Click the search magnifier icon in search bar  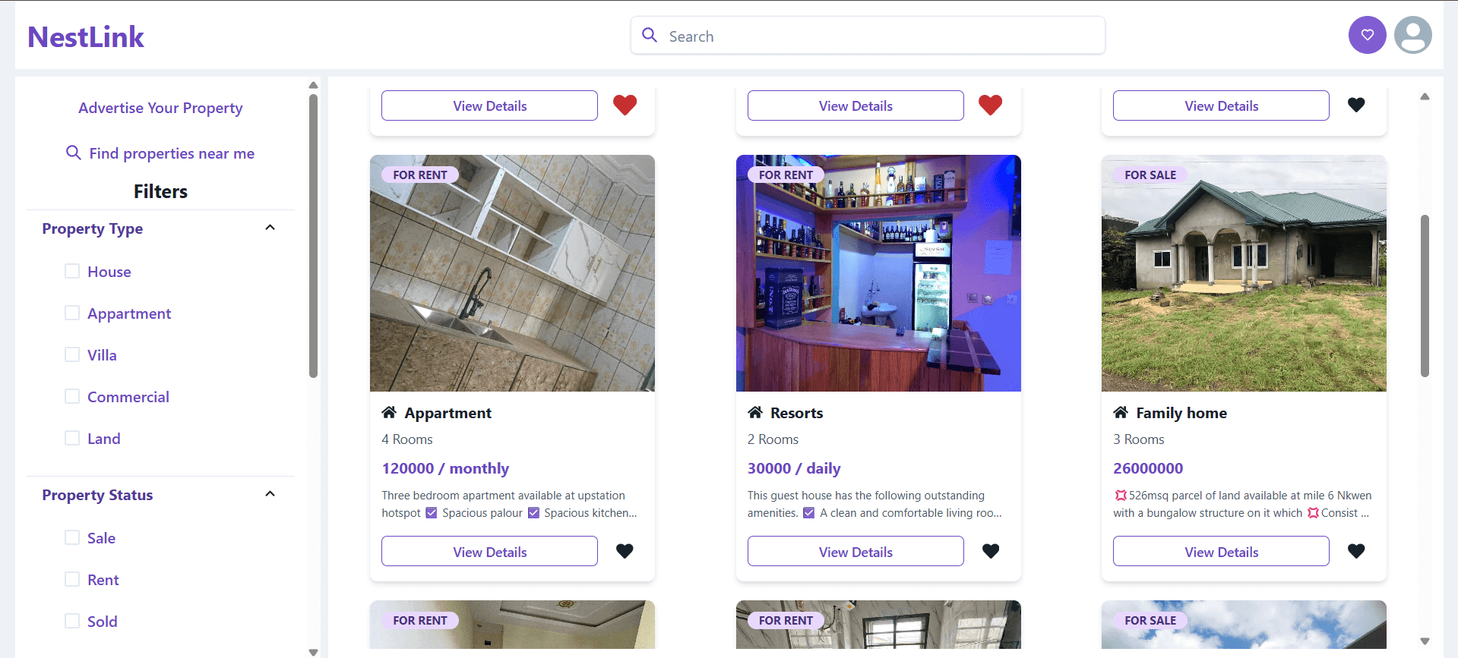pyautogui.click(x=650, y=35)
